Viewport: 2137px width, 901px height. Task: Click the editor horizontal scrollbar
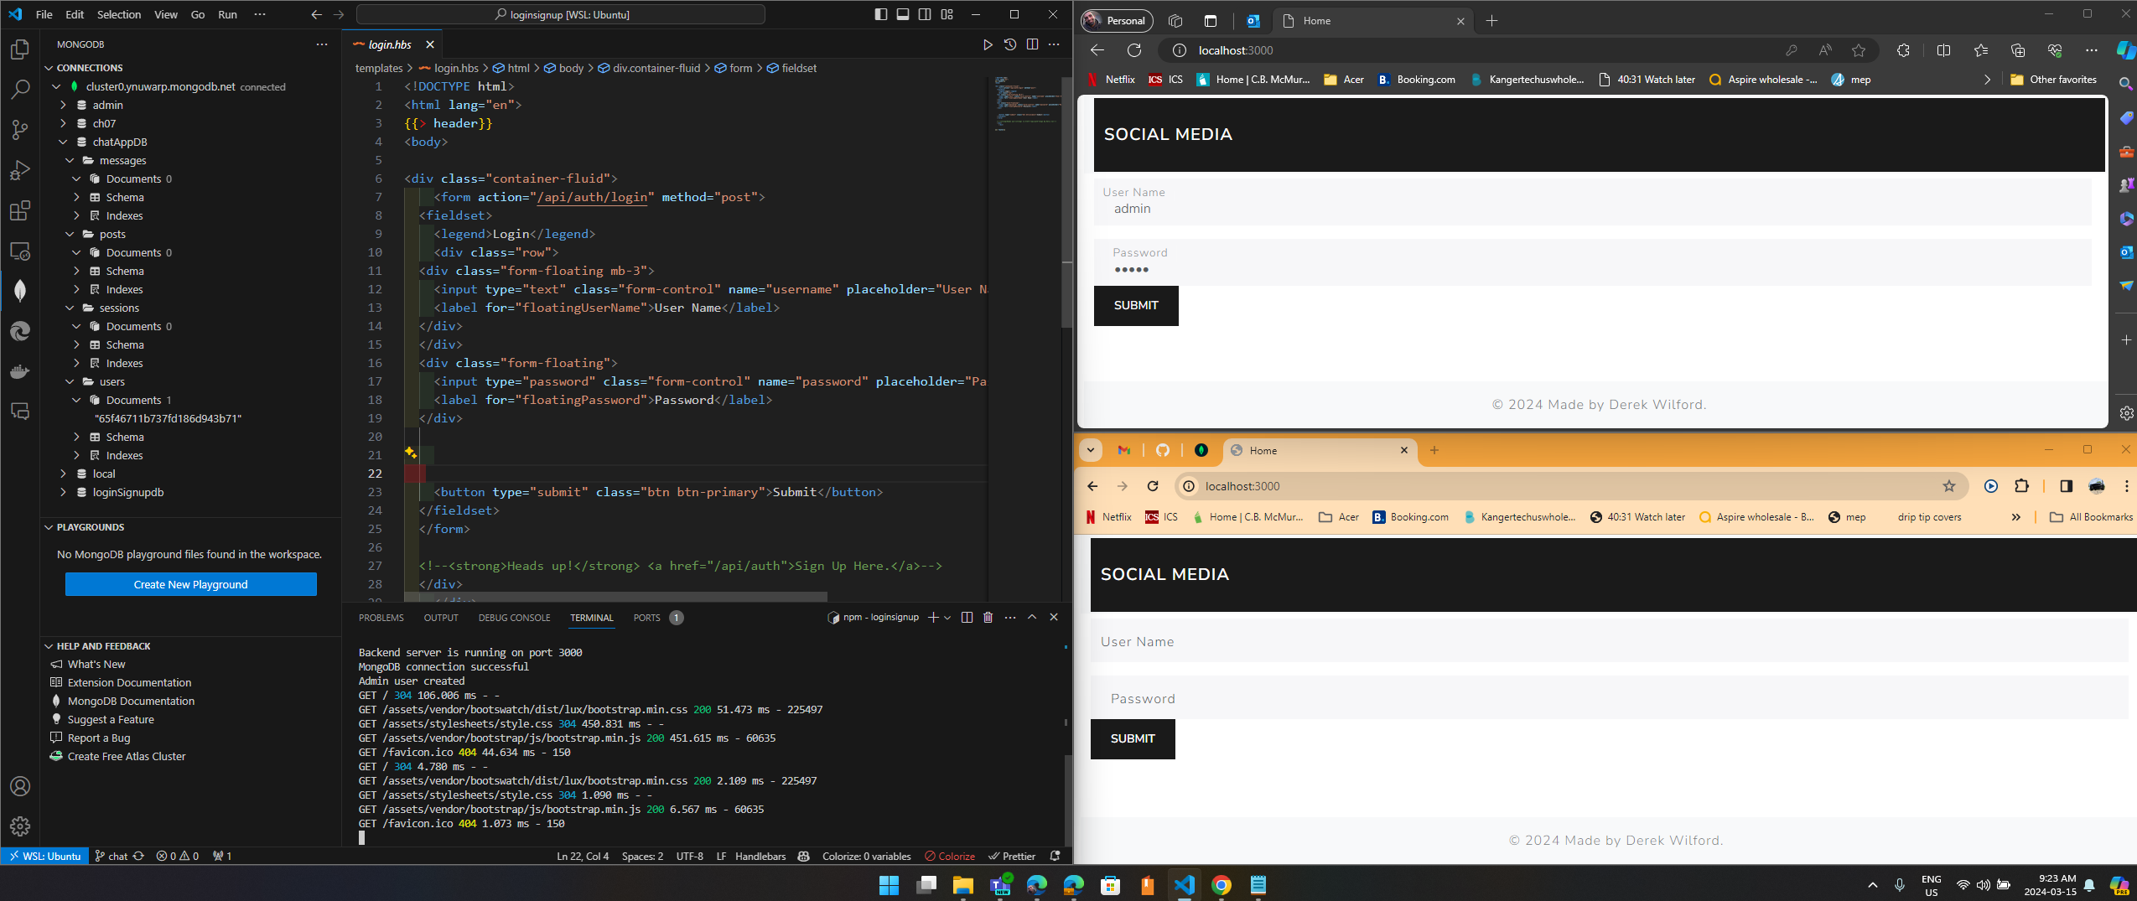615,597
